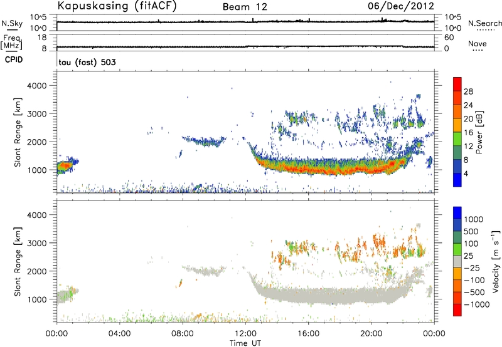Click the 18 tick on frequency axis
The width and height of the screenshot is (502, 347).
point(42,38)
